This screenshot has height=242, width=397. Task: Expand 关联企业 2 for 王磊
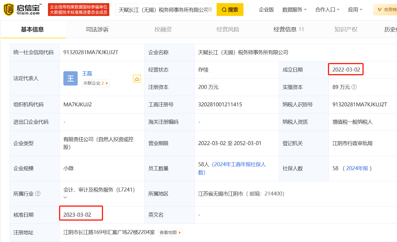click(x=96, y=83)
